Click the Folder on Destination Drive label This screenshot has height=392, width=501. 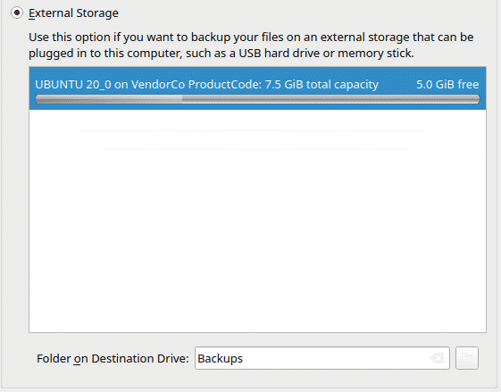click(113, 358)
